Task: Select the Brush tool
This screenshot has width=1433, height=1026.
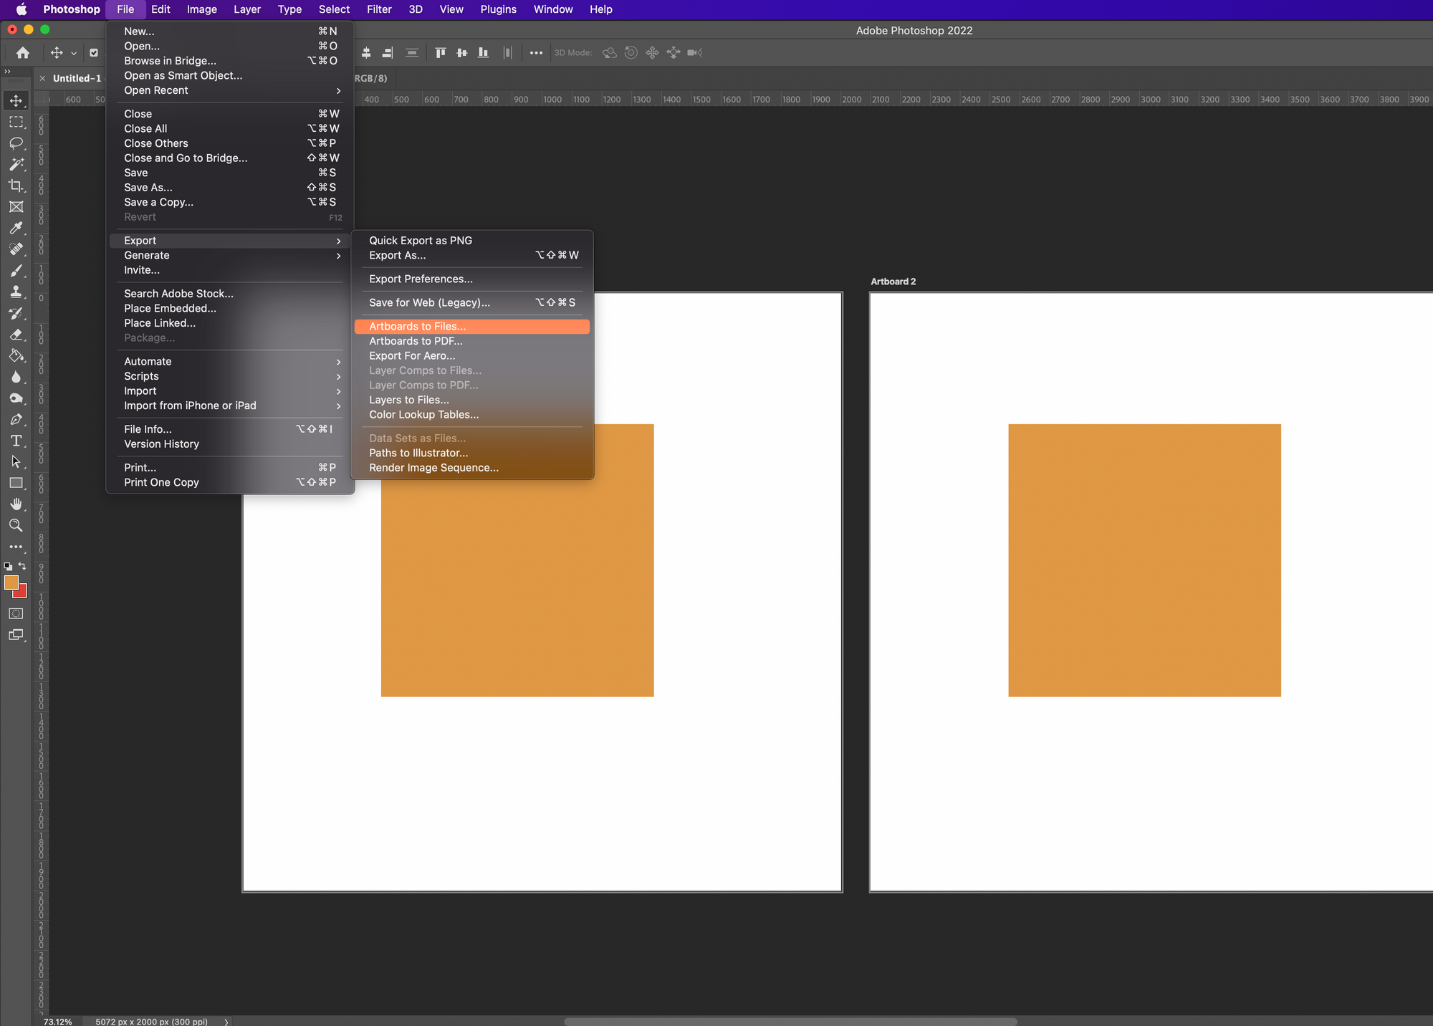Action: coord(16,271)
